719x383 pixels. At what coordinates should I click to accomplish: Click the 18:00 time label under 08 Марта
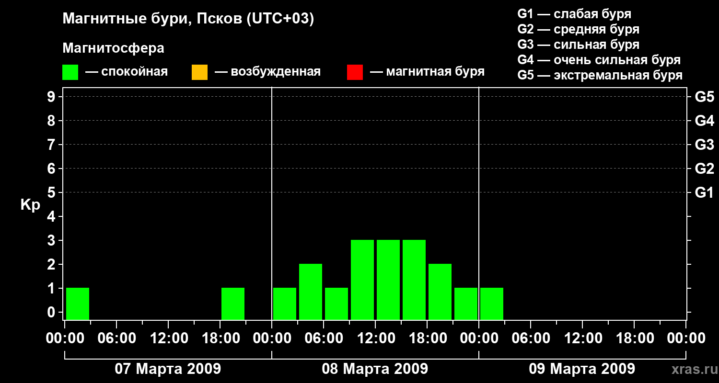(427, 338)
